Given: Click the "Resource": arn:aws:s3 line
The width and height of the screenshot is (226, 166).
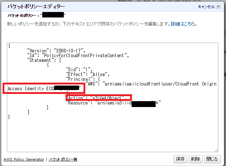Looking at the screenshot, I should 113,103.
